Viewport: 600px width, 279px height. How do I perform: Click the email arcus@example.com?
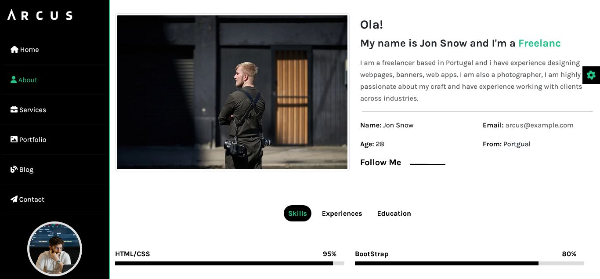click(539, 125)
